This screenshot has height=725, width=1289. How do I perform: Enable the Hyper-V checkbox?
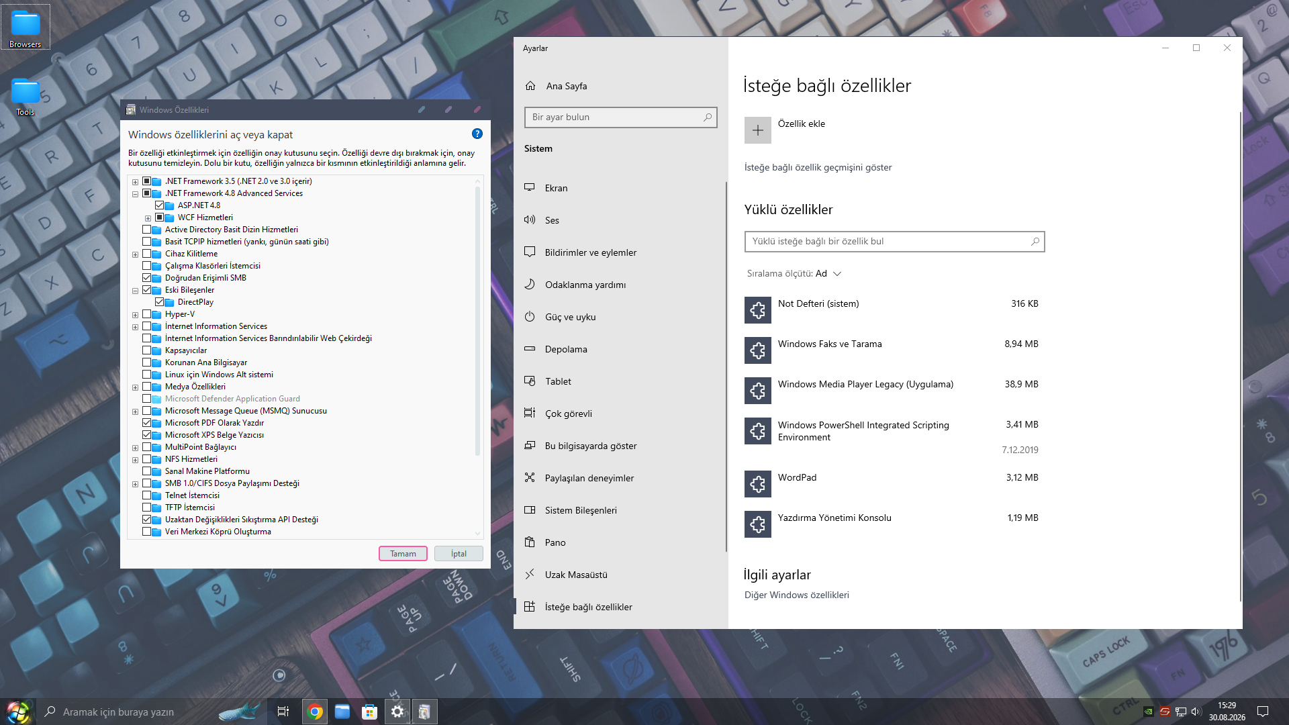click(x=147, y=314)
